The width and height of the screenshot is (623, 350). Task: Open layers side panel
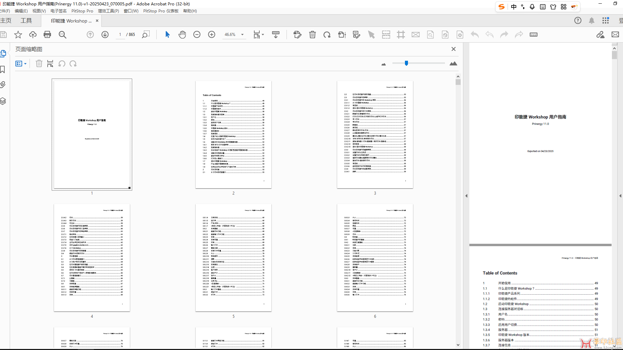pyautogui.click(x=3, y=101)
